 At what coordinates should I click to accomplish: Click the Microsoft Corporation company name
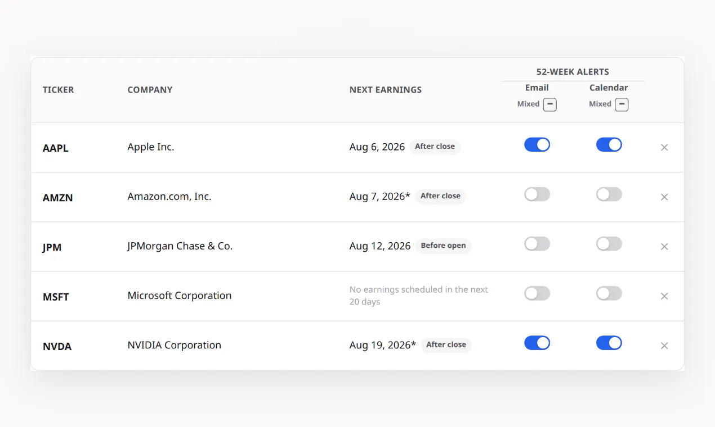pyautogui.click(x=180, y=296)
